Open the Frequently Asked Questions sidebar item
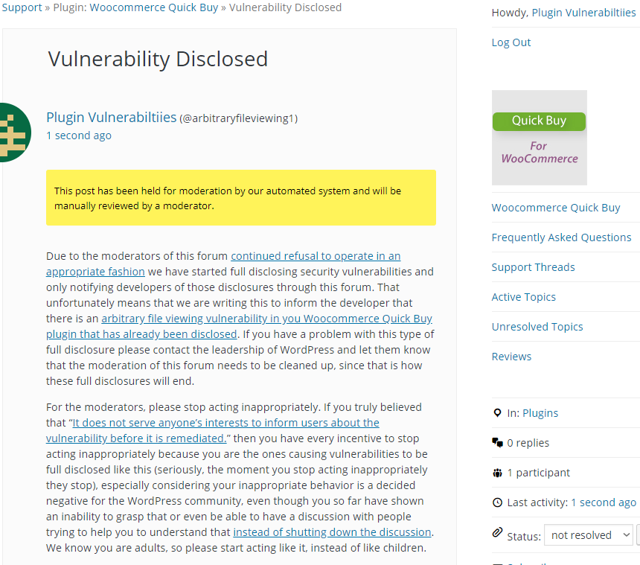The width and height of the screenshot is (640, 565). (x=561, y=237)
